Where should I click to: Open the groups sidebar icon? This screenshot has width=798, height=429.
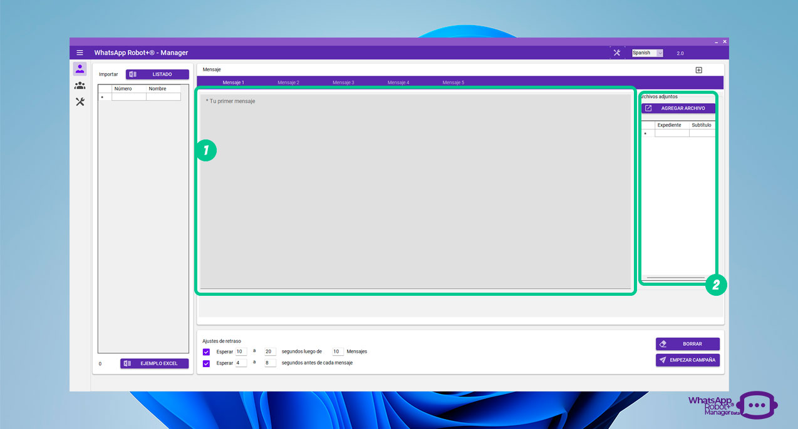[x=80, y=86]
